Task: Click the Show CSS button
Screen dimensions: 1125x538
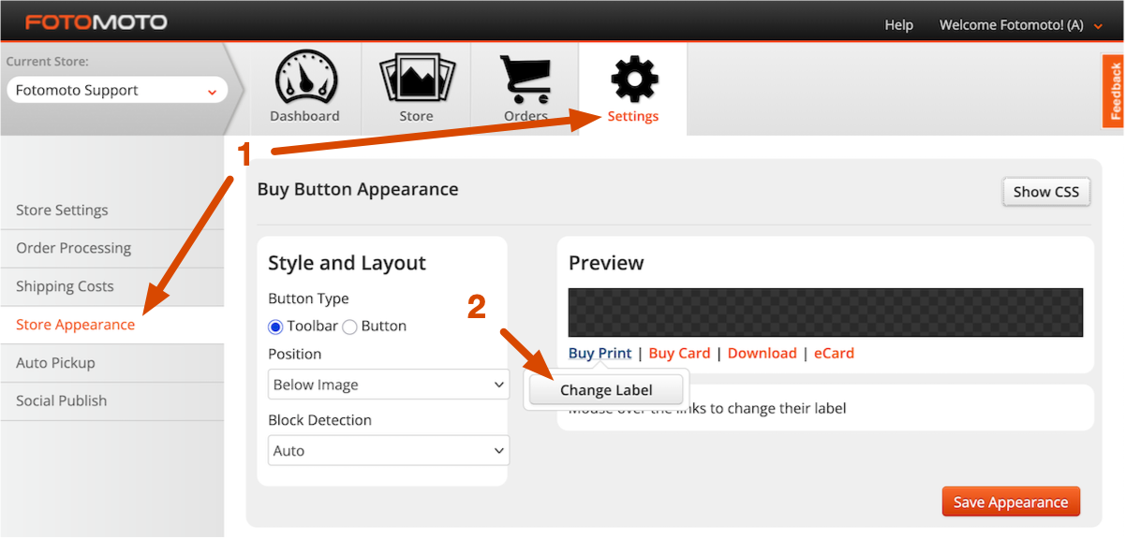Action: tap(1046, 192)
